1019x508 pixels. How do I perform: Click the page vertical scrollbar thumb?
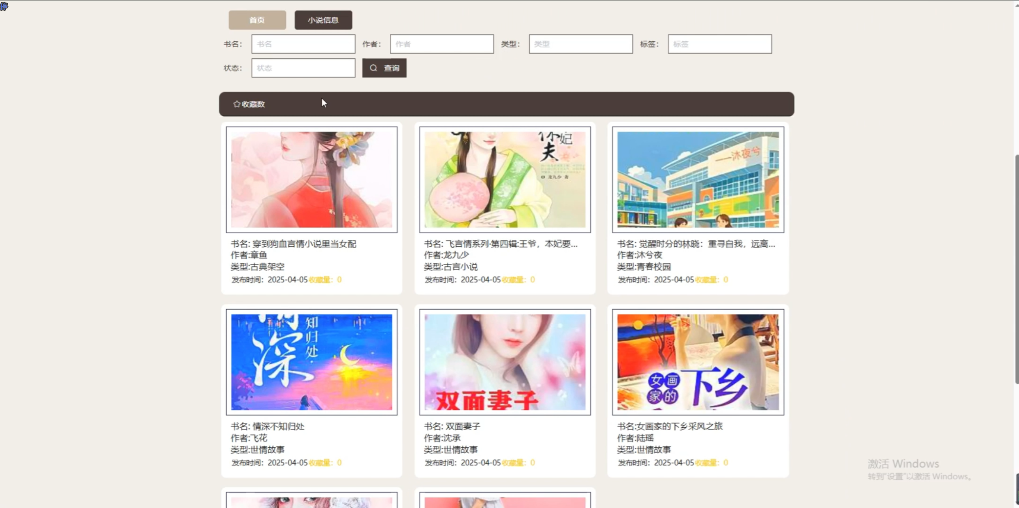pos(1017,269)
